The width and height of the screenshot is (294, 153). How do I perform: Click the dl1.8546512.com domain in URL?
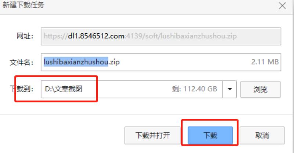tap(96, 36)
